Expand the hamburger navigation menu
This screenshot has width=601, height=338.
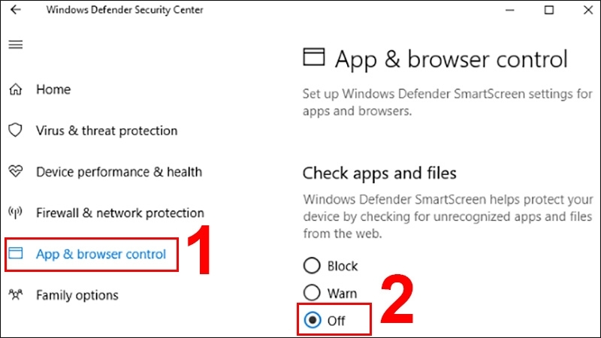point(15,45)
